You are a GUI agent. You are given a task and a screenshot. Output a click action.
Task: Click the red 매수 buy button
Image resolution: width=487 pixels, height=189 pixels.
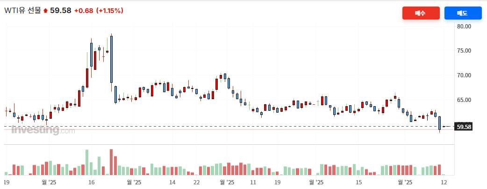421,13
